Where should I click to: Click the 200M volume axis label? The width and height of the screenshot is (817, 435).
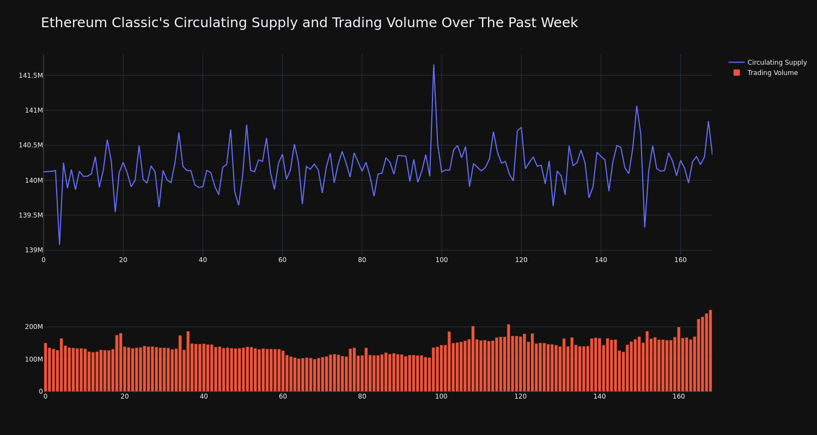click(34, 327)
